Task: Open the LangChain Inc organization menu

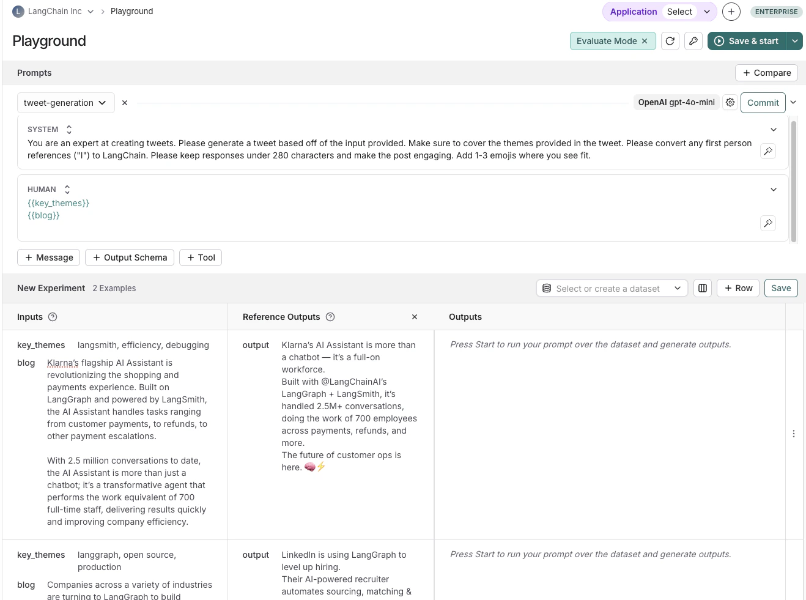Action: click(53, 11)
